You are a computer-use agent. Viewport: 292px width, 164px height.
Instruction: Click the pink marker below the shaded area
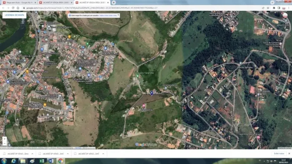point(144,106)
